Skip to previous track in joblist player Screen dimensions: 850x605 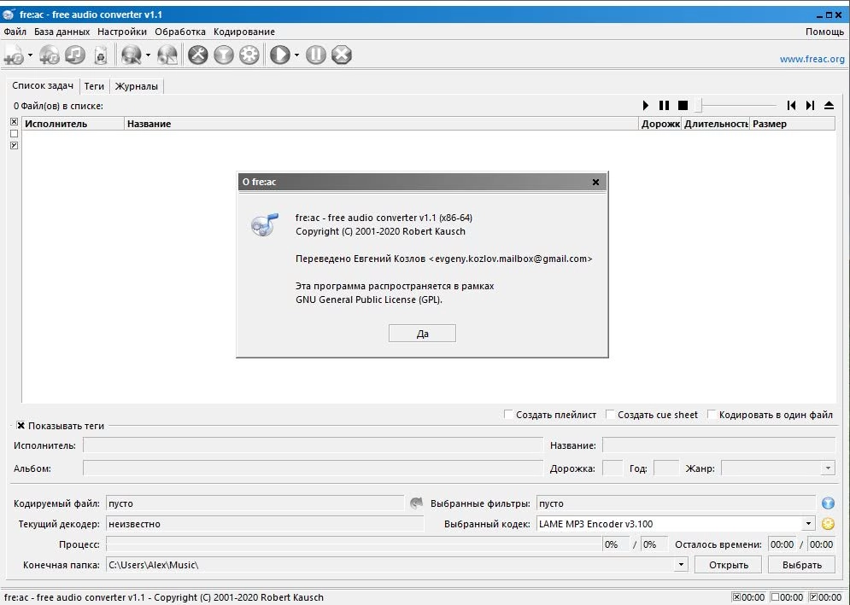coord(791,105)
